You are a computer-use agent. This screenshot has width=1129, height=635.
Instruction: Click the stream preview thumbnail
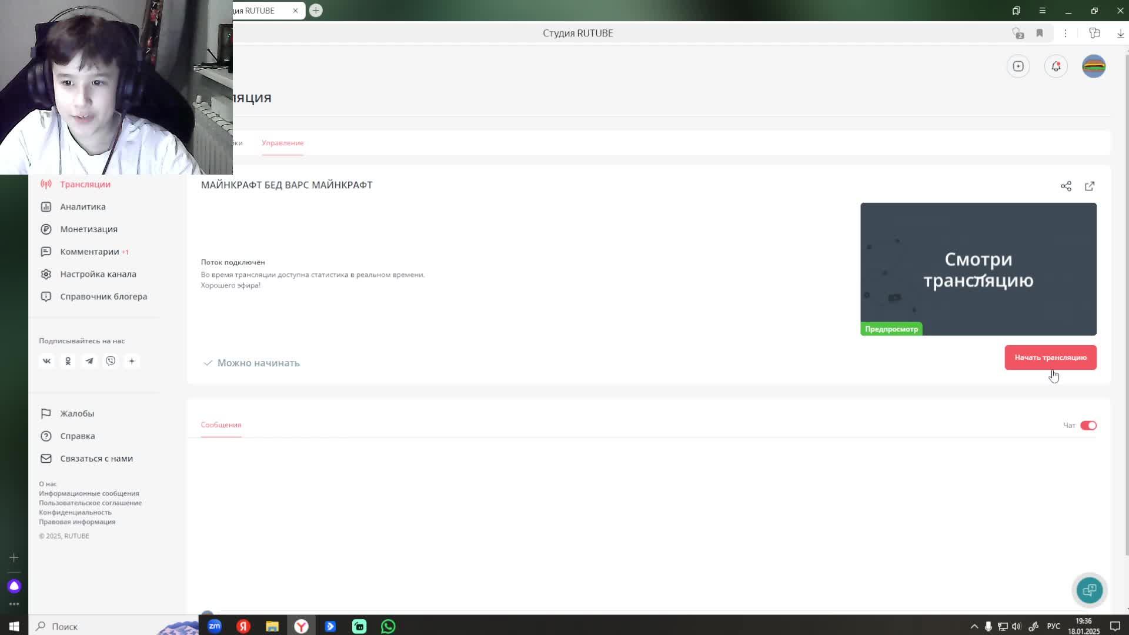(978, 269)
